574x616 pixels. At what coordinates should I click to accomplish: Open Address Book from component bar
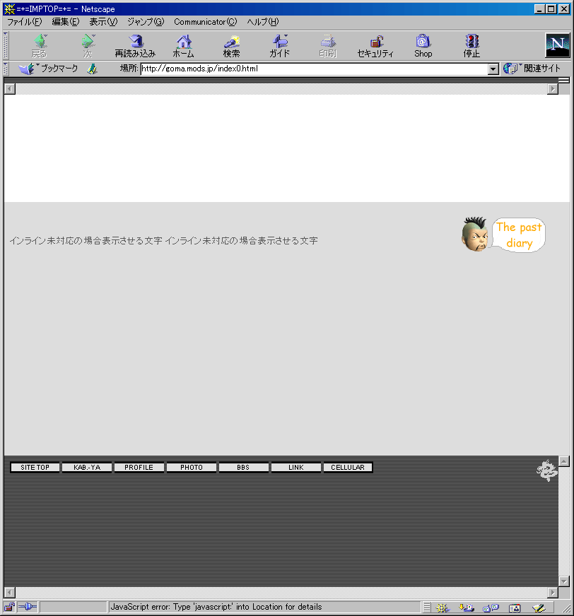(515, 608)
